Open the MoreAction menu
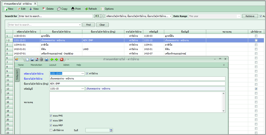The height and width of the screenshot is (135, 266). 36,65
